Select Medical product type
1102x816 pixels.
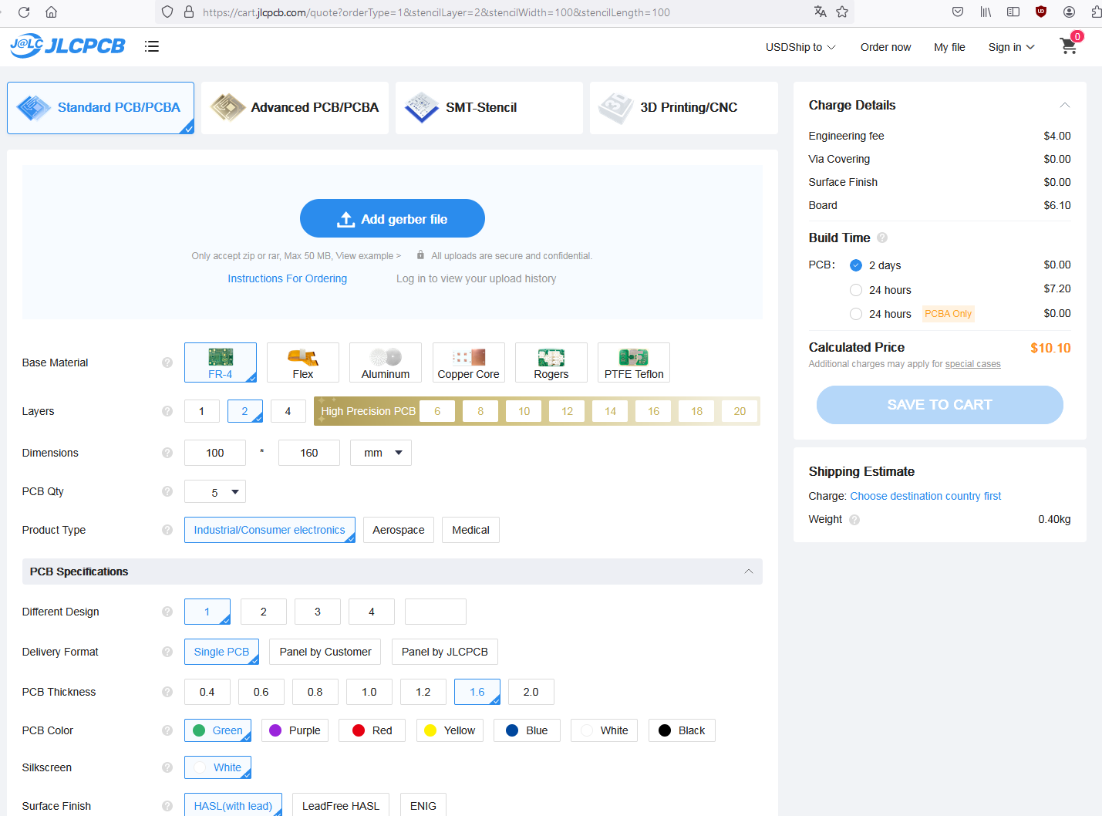coord(470,530)
